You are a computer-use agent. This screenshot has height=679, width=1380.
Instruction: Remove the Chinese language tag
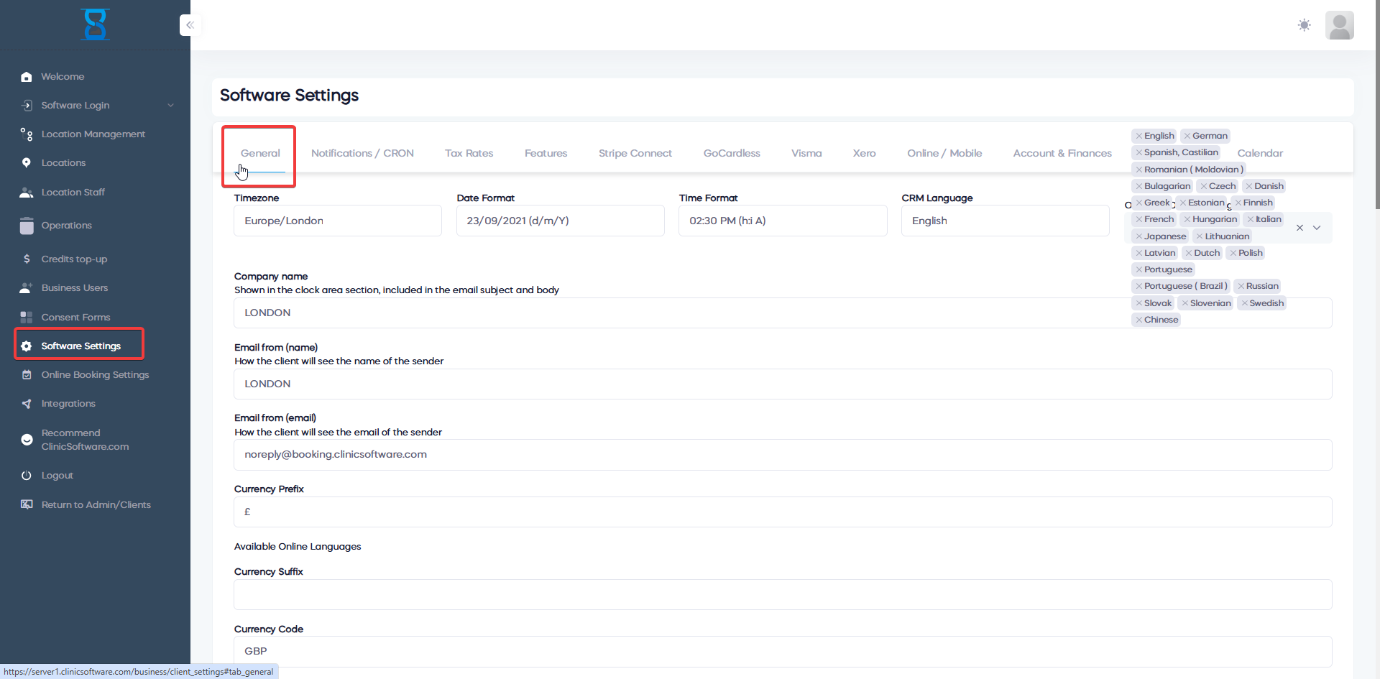pos(1139,320)
